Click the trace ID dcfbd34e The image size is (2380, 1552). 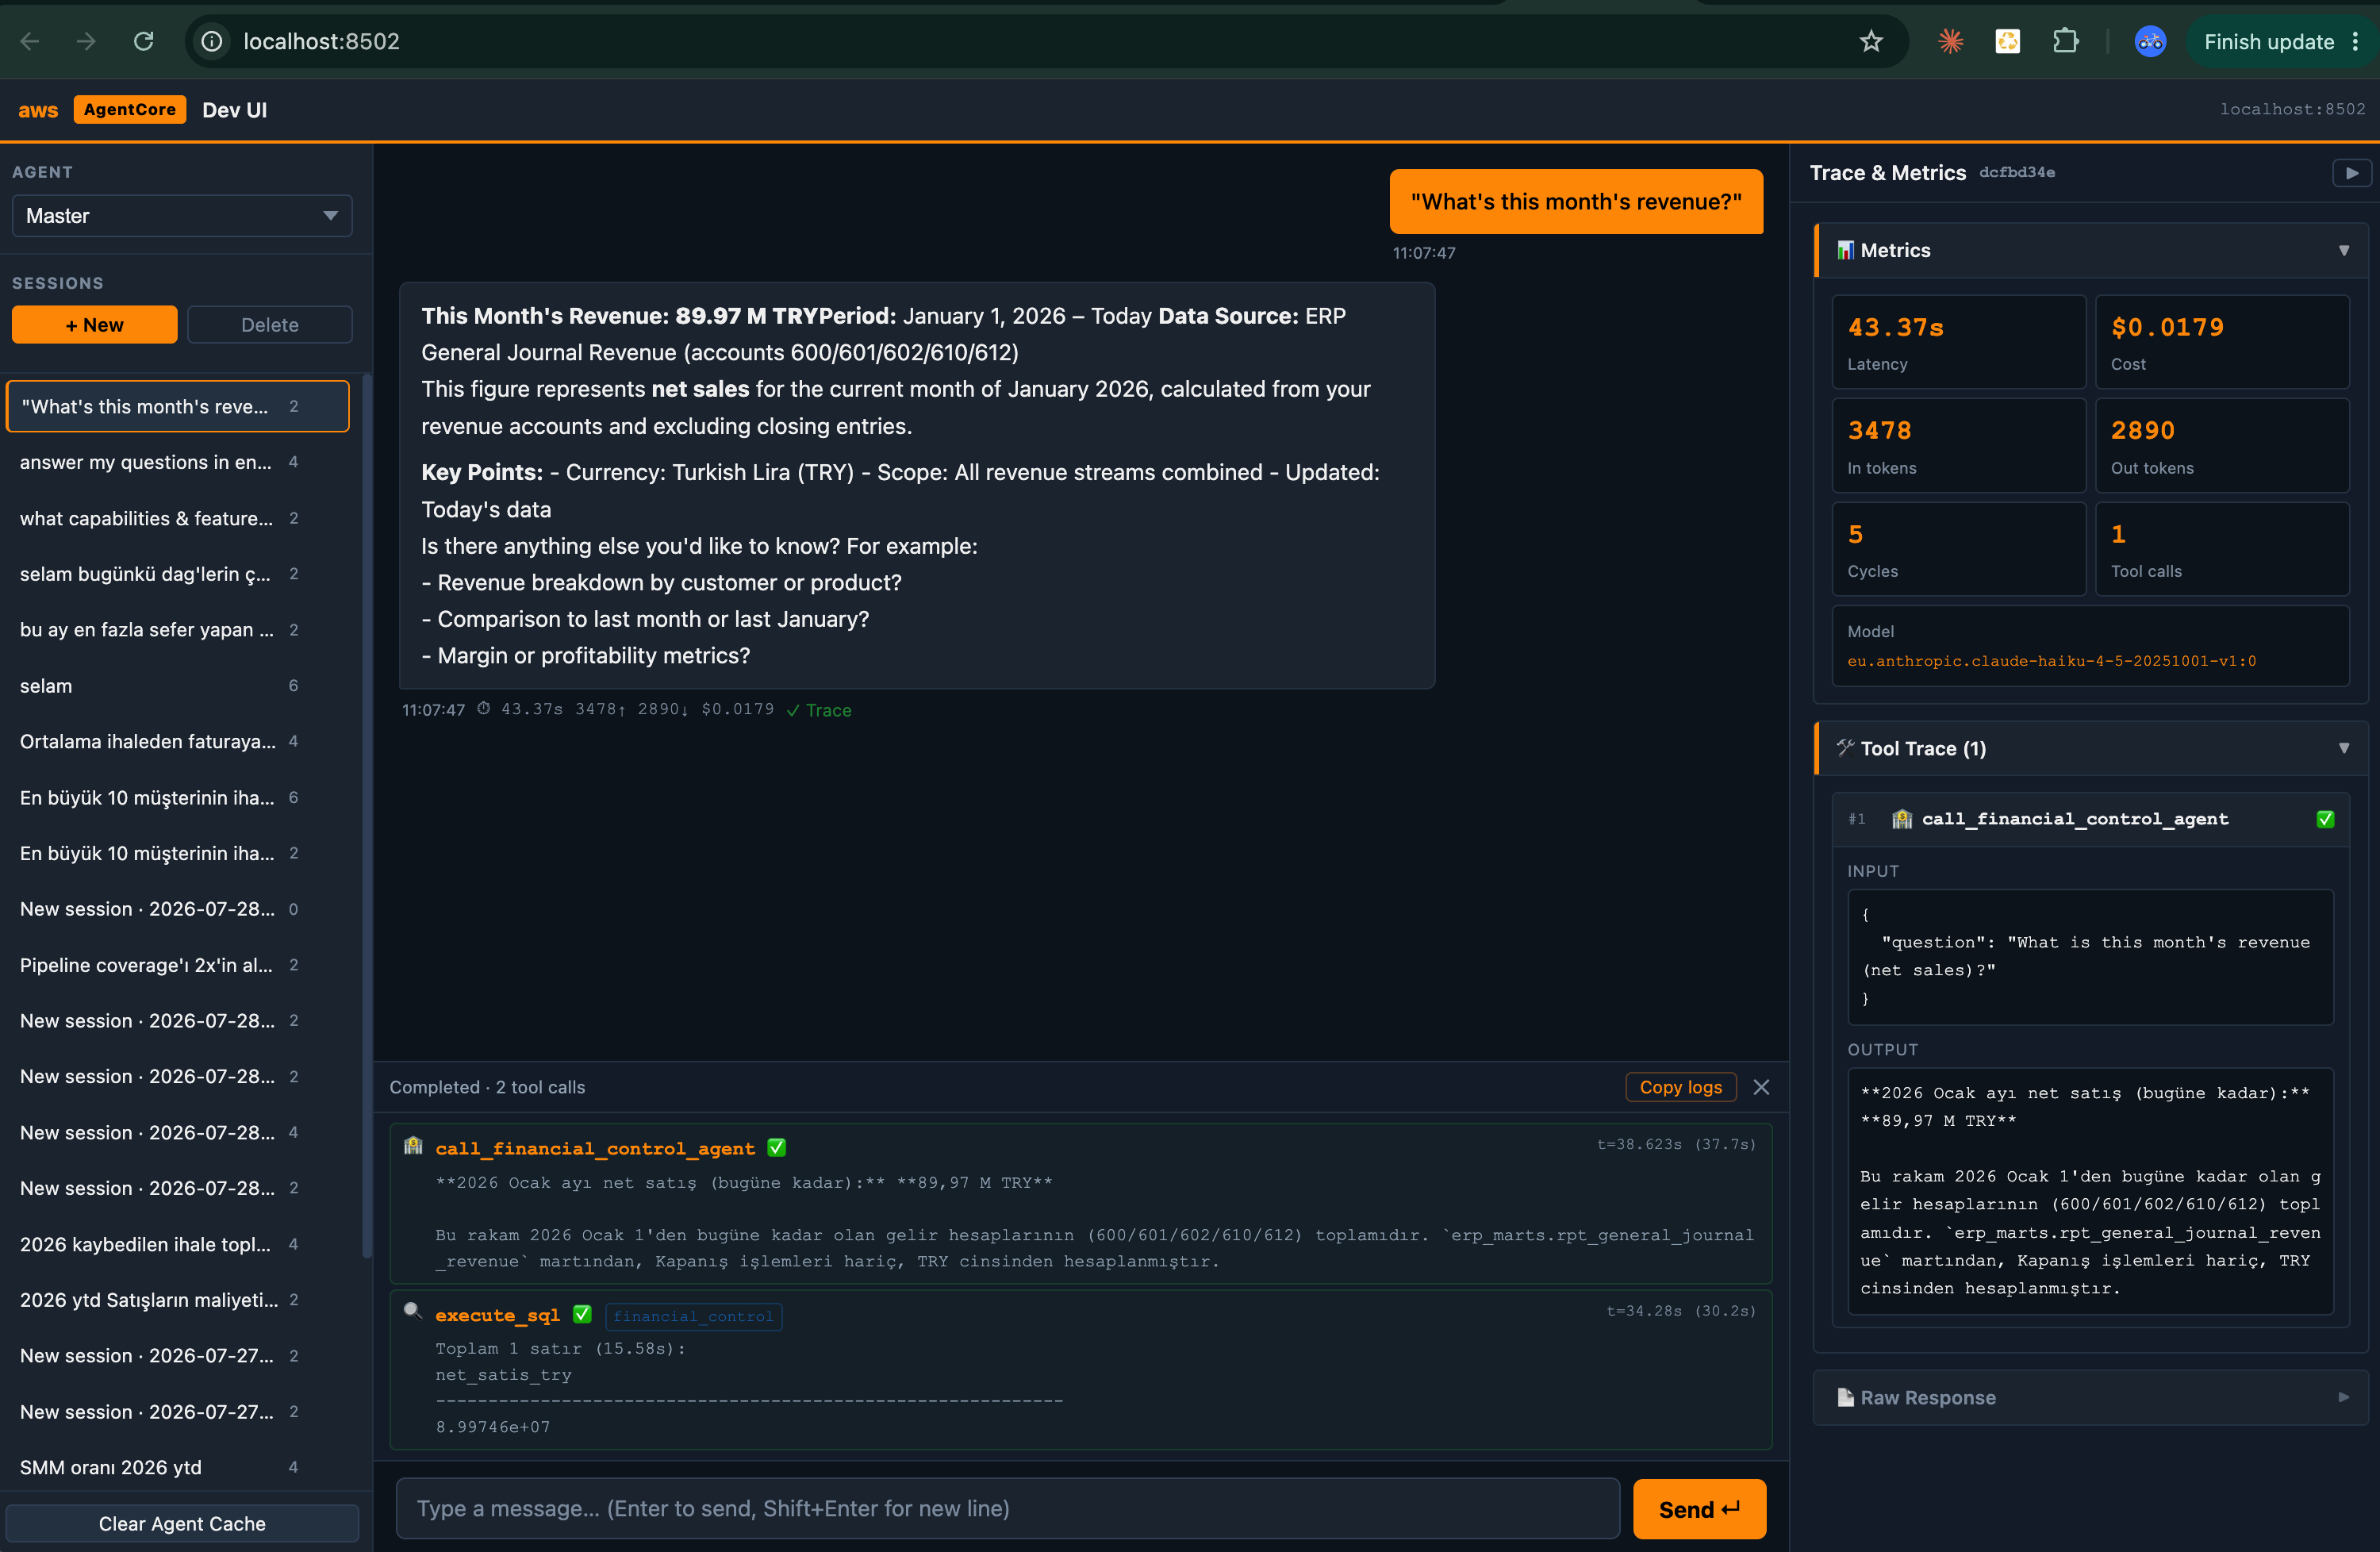point(2017,172)
